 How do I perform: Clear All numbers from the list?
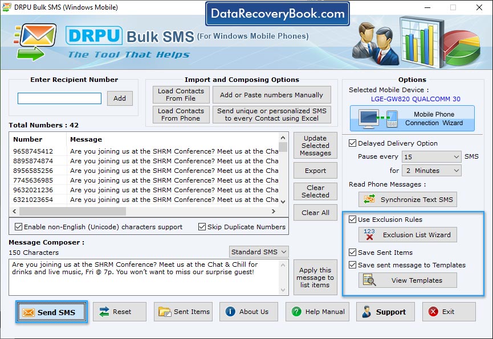pos(315,213)
